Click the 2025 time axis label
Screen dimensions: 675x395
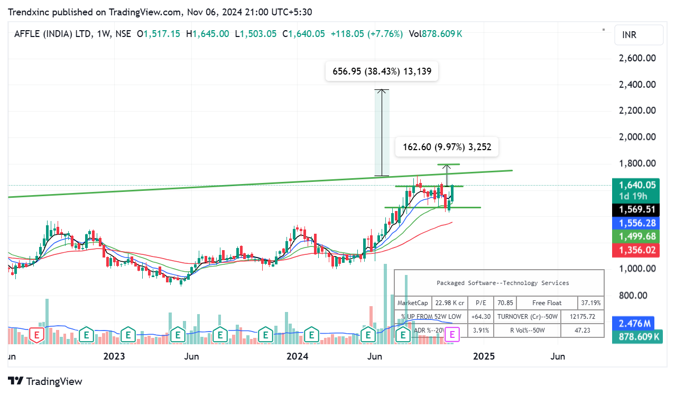(484, 356)
